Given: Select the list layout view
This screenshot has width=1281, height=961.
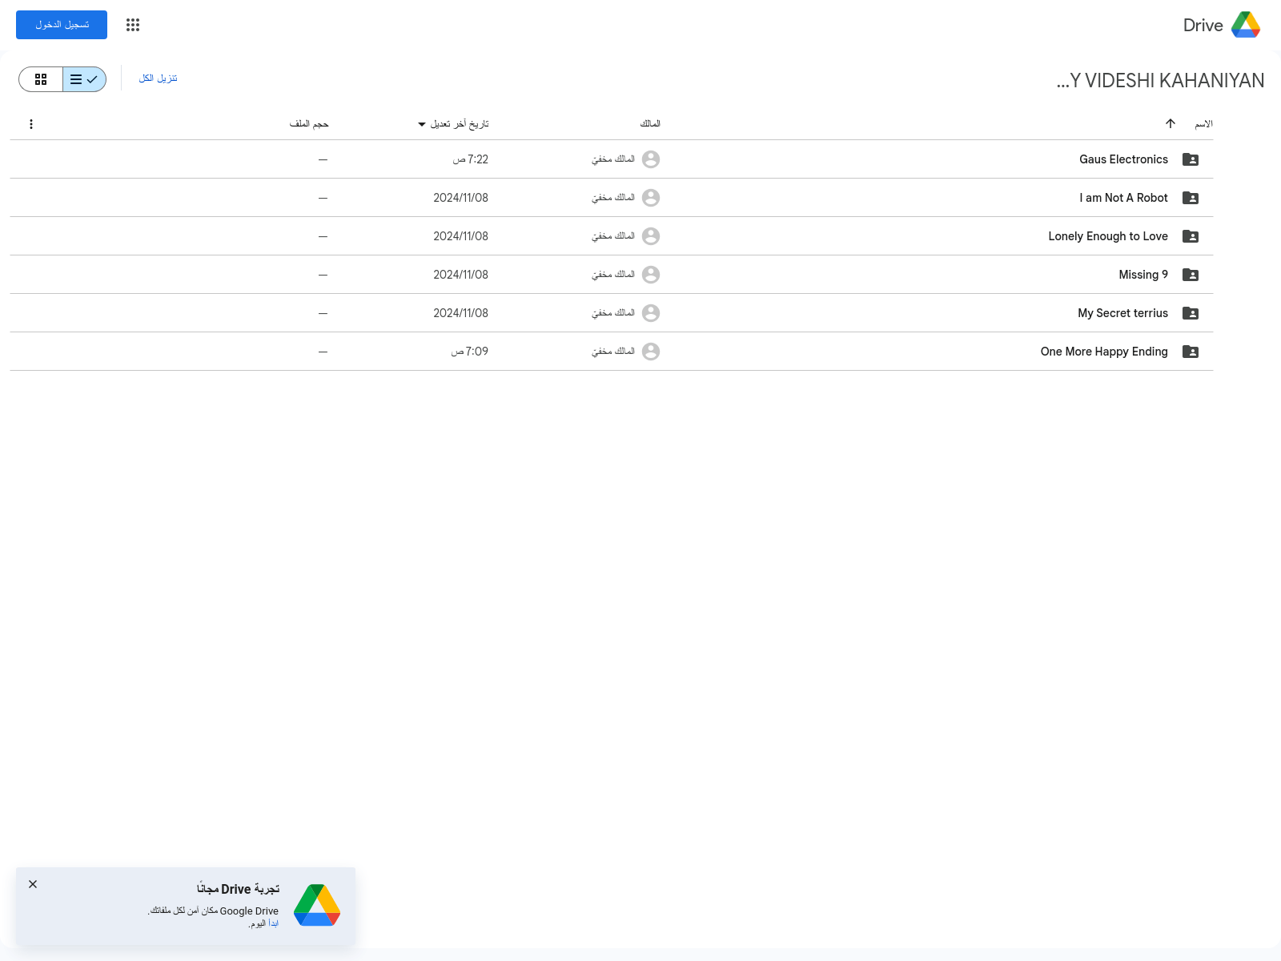Looking at the screenshot, I should 84,79.
